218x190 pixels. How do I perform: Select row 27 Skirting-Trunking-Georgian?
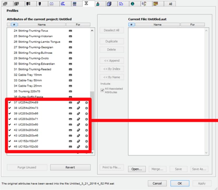49,47
